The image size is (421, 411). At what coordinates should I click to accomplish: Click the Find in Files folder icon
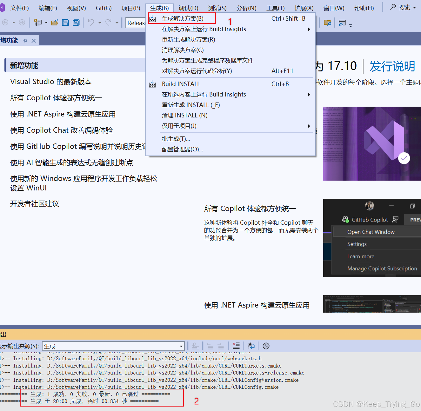(x=327, y=23)
